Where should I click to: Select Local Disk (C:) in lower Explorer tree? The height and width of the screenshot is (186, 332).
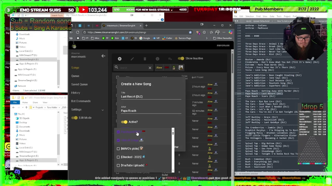click(x=26, y=148)
